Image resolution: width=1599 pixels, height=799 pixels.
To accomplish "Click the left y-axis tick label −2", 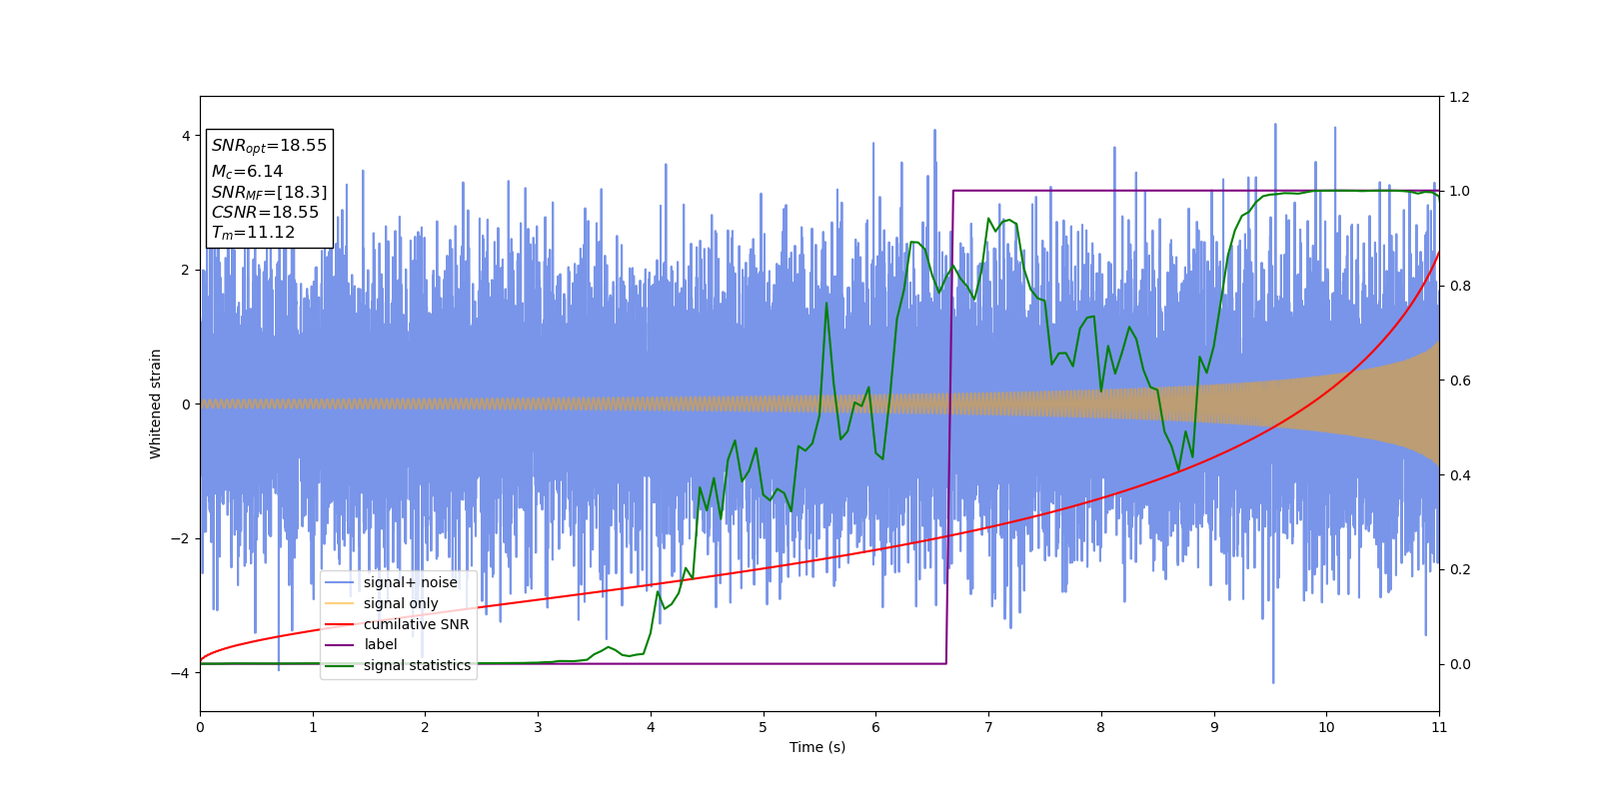I will click(x=182, y=538).
